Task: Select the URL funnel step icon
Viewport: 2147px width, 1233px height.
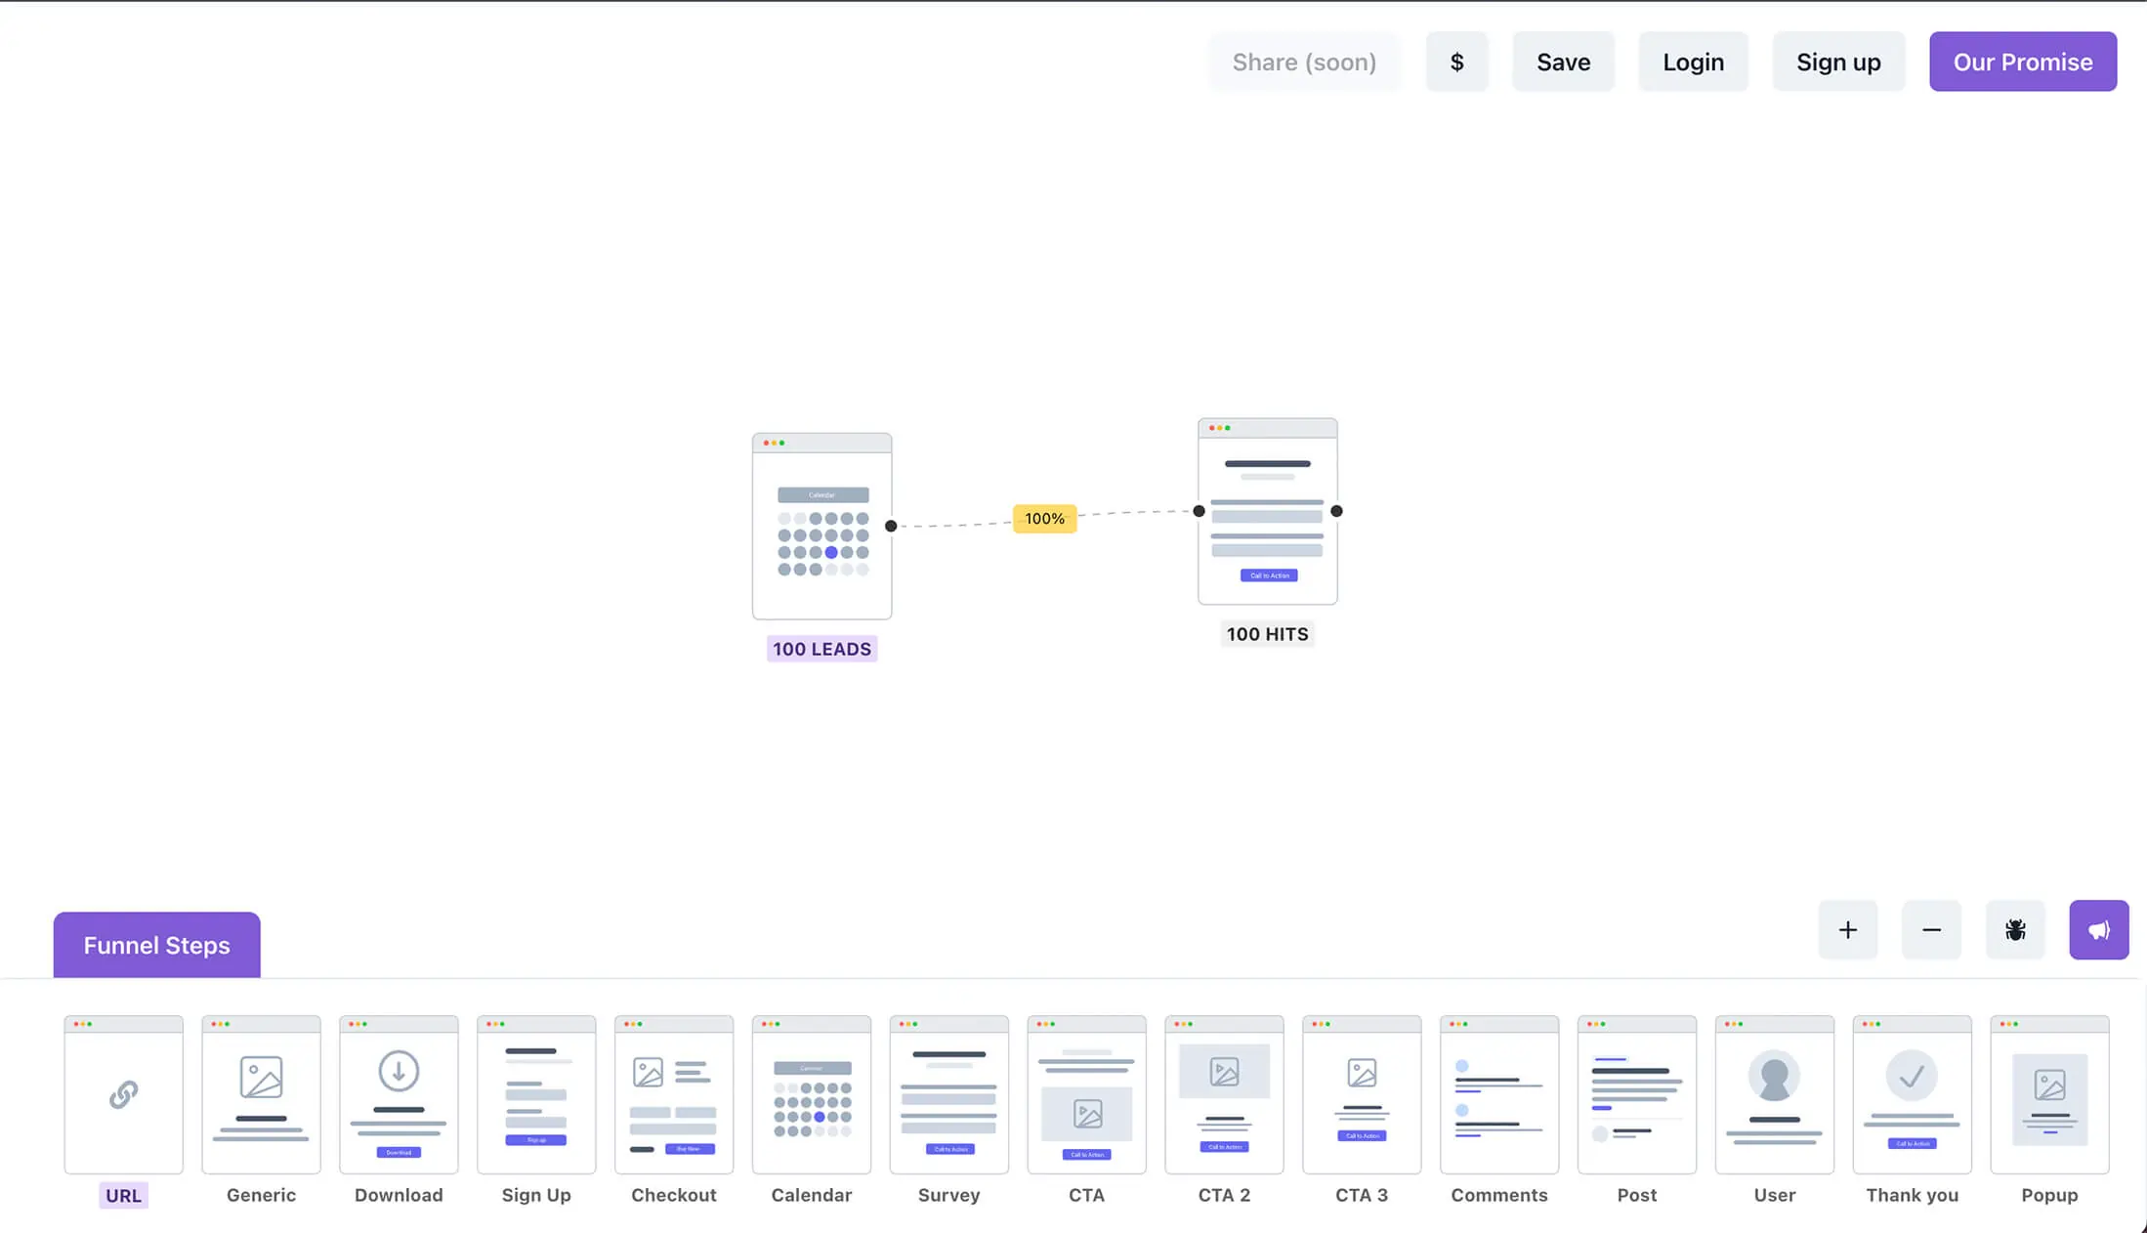Action: [x=123, y=1094]
